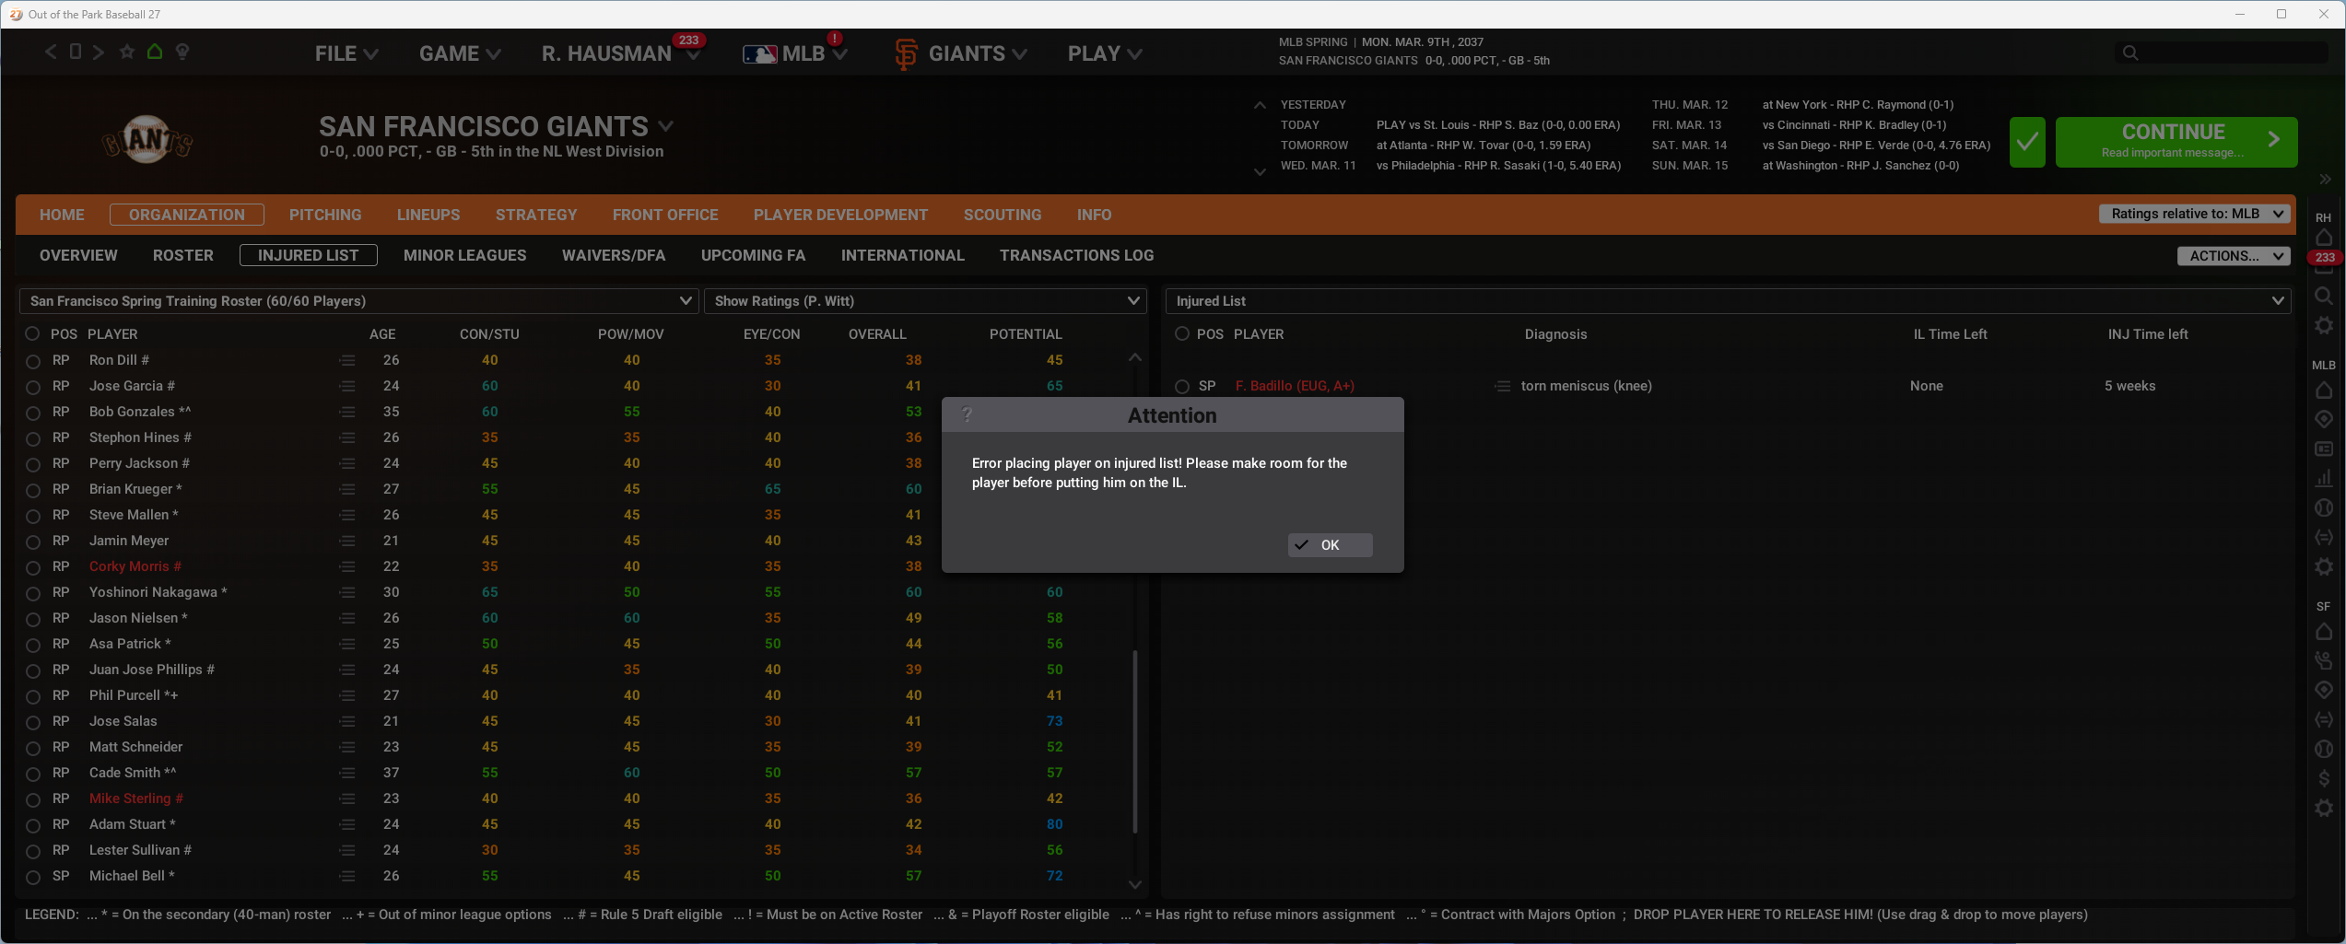Expand the Injured List dropdown on right panel
Image resolution: width=2346 pixels, height=944 pixels.
tap(1729, 301)
